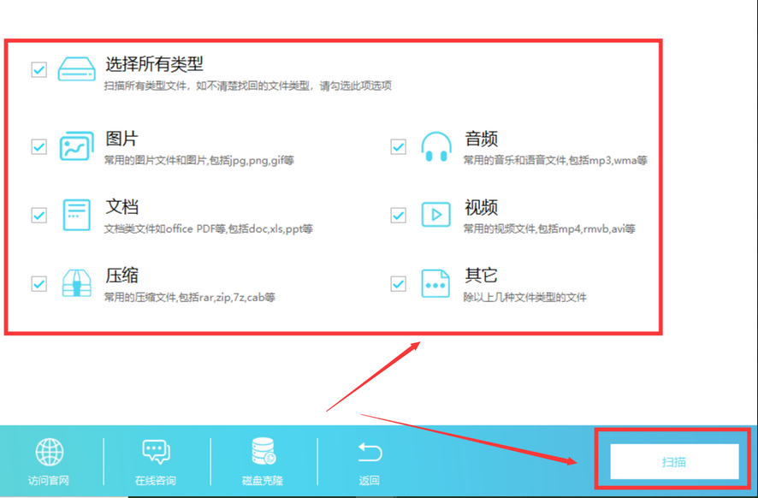Click the drive icon beside 选择所有类型

[75, 68]
